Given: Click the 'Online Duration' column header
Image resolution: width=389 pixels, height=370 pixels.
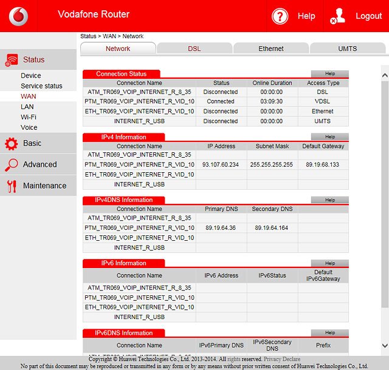Looking at the screenshot, I should pos(272,83).
